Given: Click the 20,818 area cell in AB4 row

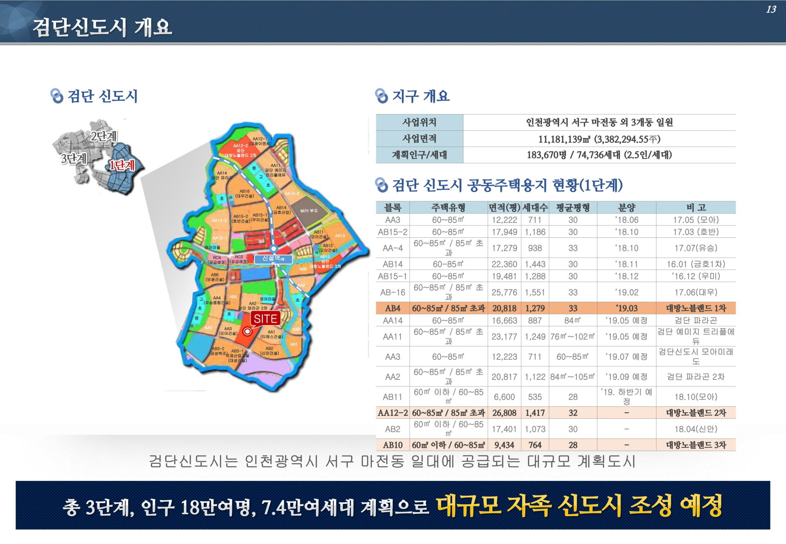Looking at the screenshot, I should tap(504, 308).
